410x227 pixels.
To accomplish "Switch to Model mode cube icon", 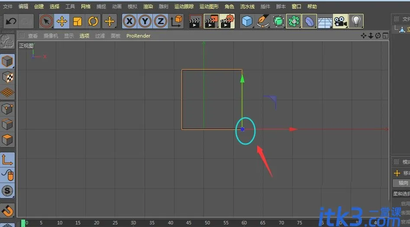I will point(7,62).
